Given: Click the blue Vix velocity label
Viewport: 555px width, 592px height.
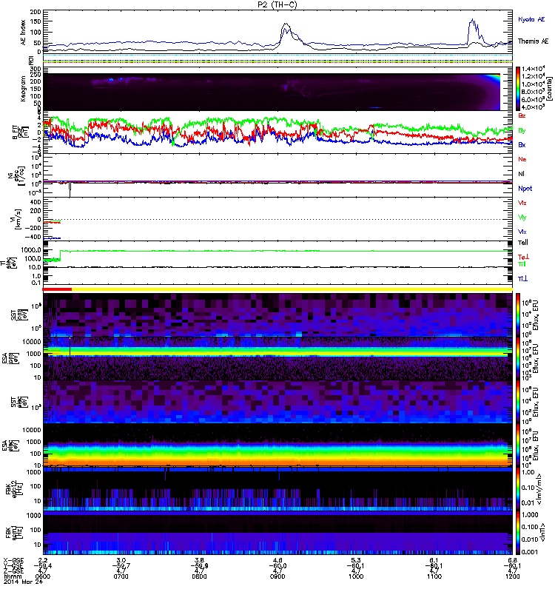Looking at the screenshot, I should click(523, 232).
